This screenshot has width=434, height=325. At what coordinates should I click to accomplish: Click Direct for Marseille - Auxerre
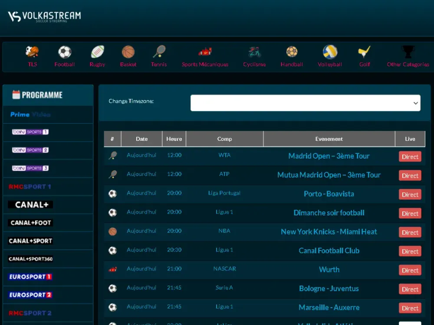tap(410, 308)
